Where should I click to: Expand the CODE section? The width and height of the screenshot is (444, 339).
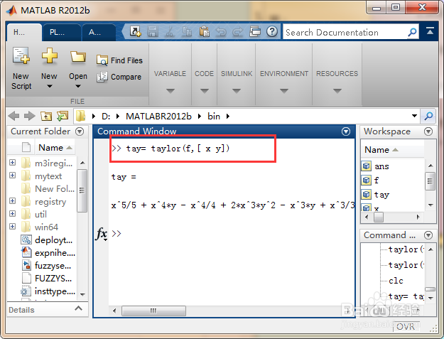(x=204, y=91)
